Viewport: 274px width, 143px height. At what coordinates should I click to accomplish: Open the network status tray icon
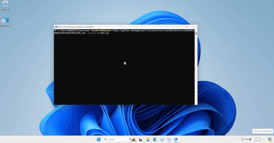click(x=242, y=139)
